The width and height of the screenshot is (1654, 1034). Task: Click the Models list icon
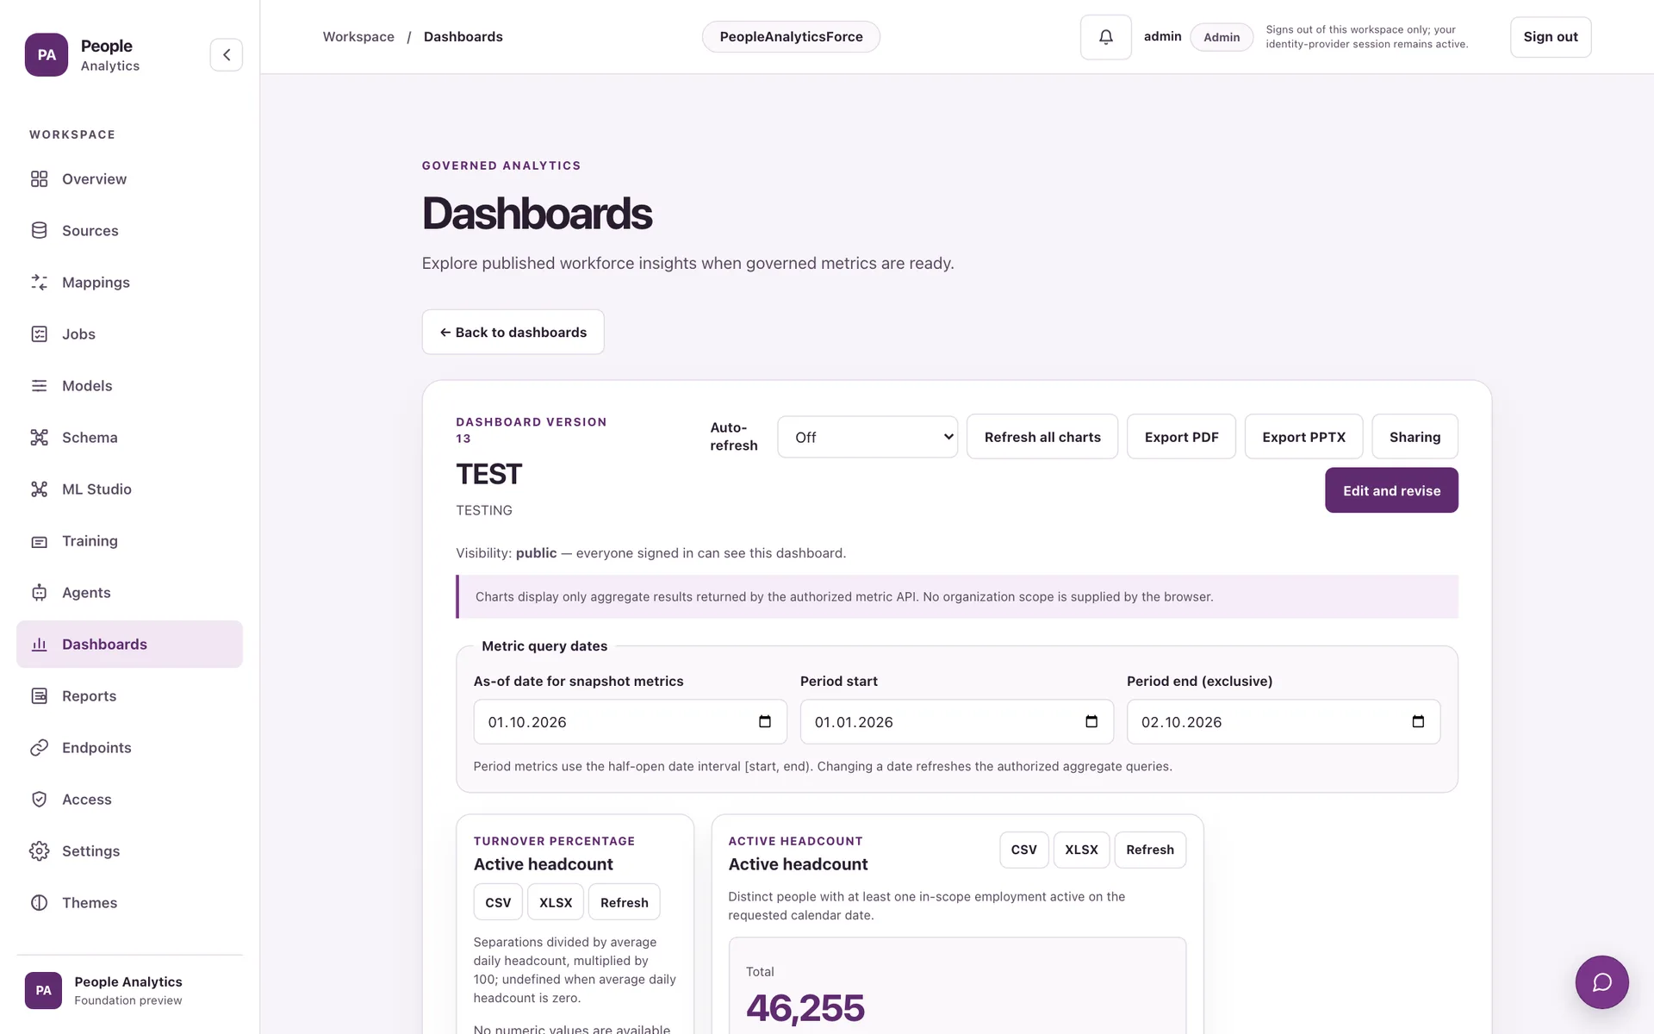(x=39, y=386)
